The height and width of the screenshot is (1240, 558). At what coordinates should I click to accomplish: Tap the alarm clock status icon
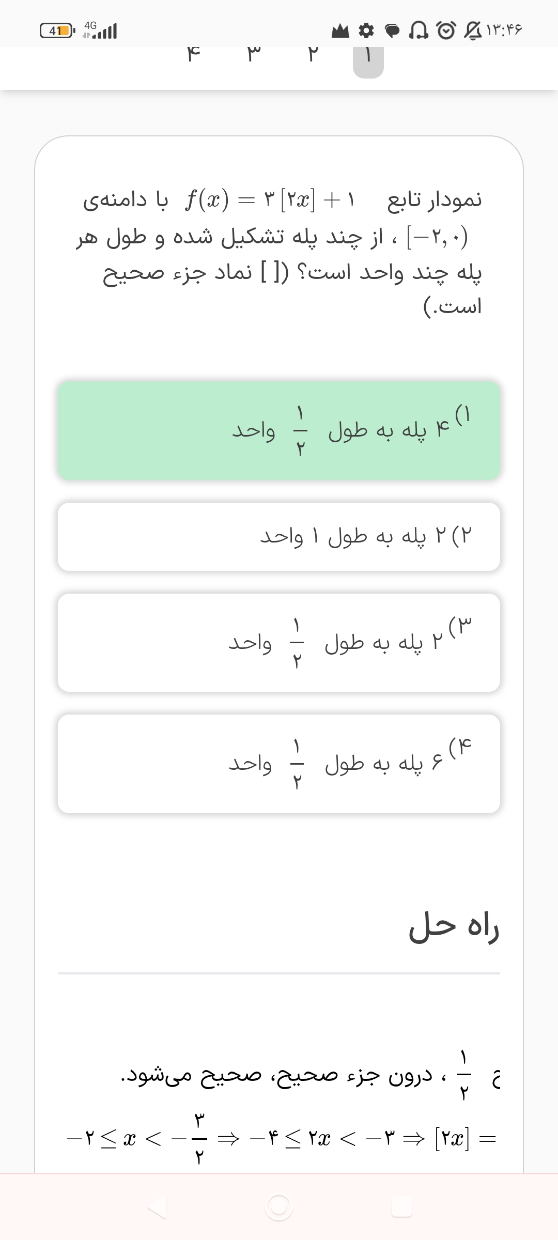click(446, 32)
